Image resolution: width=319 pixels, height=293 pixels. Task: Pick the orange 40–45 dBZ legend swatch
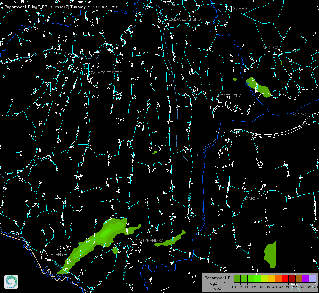278,279
